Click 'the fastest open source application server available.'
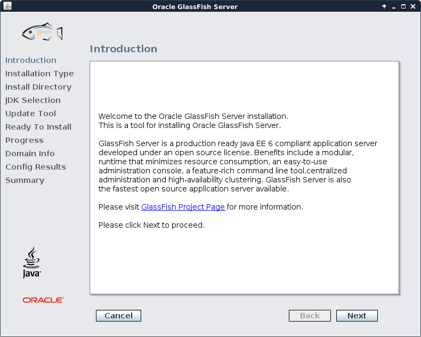This screenshot has height=337, width=421. pos(193,189)
